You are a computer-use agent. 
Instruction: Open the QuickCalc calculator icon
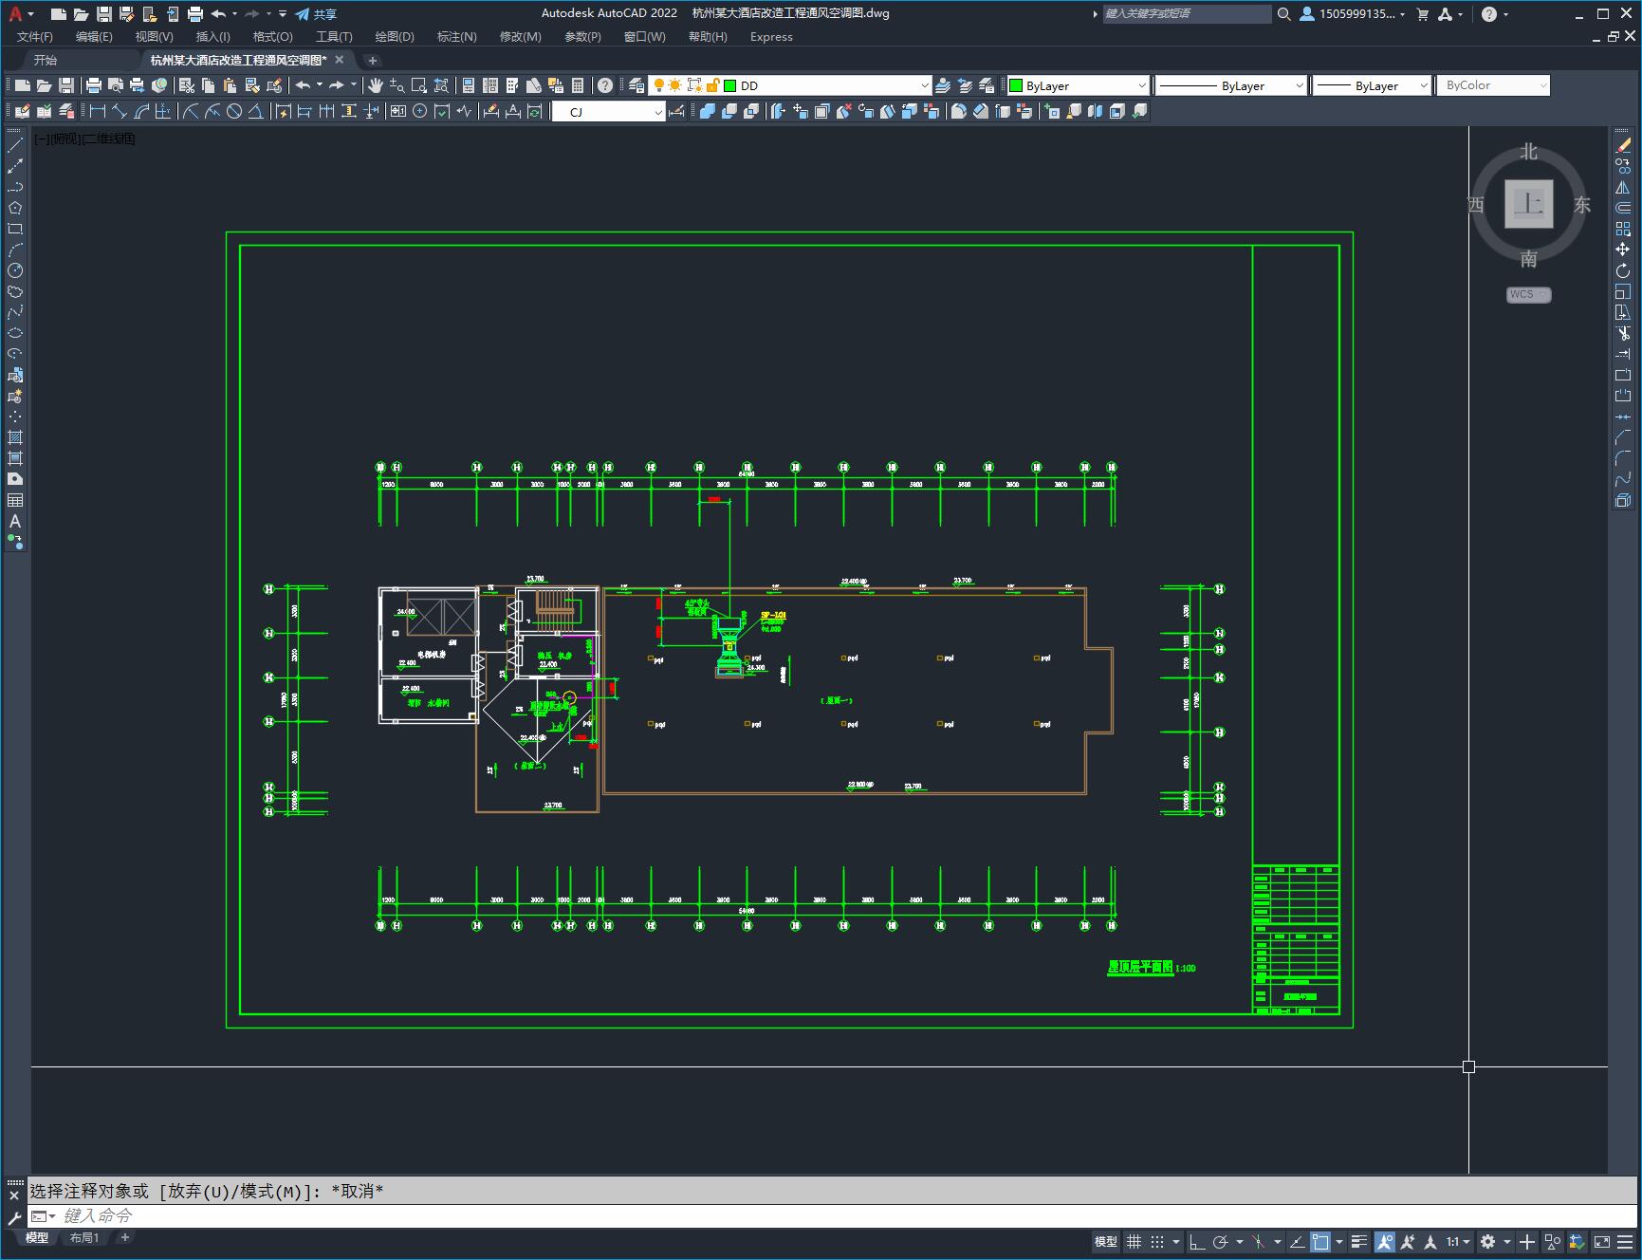pyautogui.click(x=578, y=85)
